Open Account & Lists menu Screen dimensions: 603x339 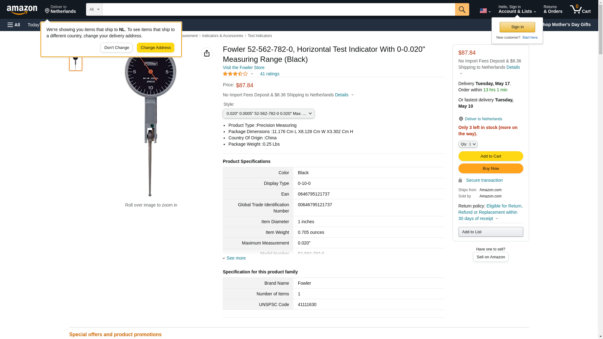click(517, 9)
